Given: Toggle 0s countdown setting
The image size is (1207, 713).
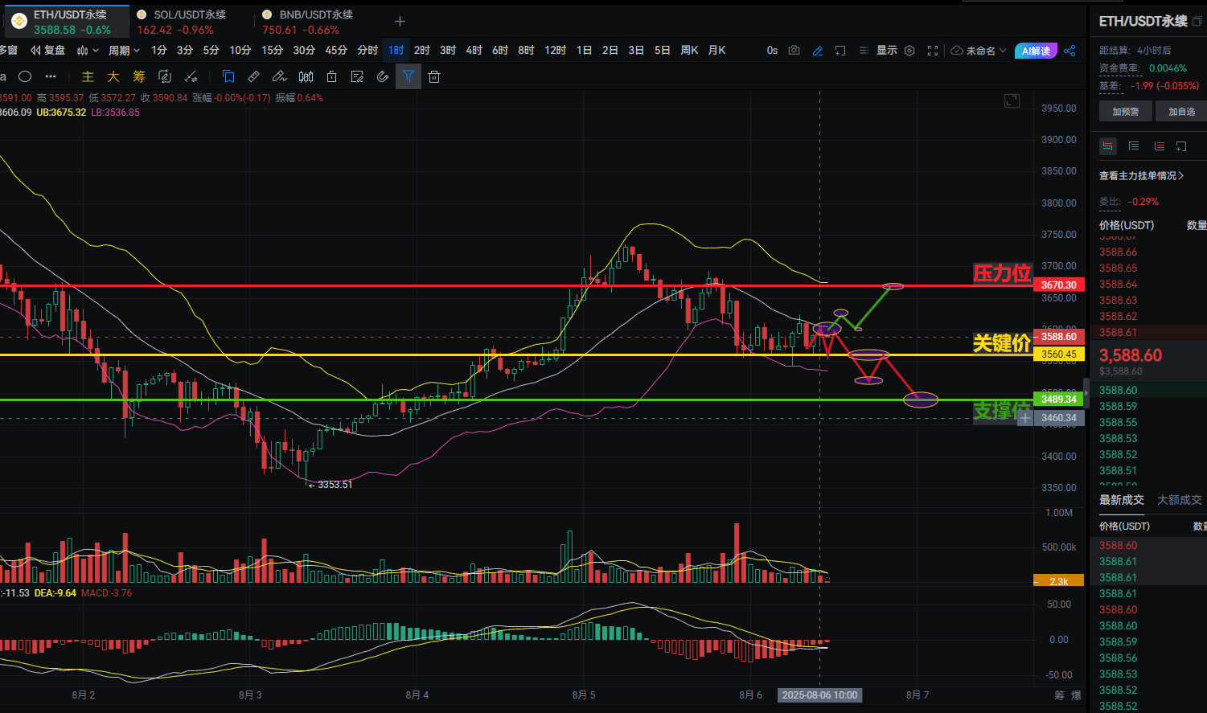Looking at the screenshot, I should click(772, 50).
